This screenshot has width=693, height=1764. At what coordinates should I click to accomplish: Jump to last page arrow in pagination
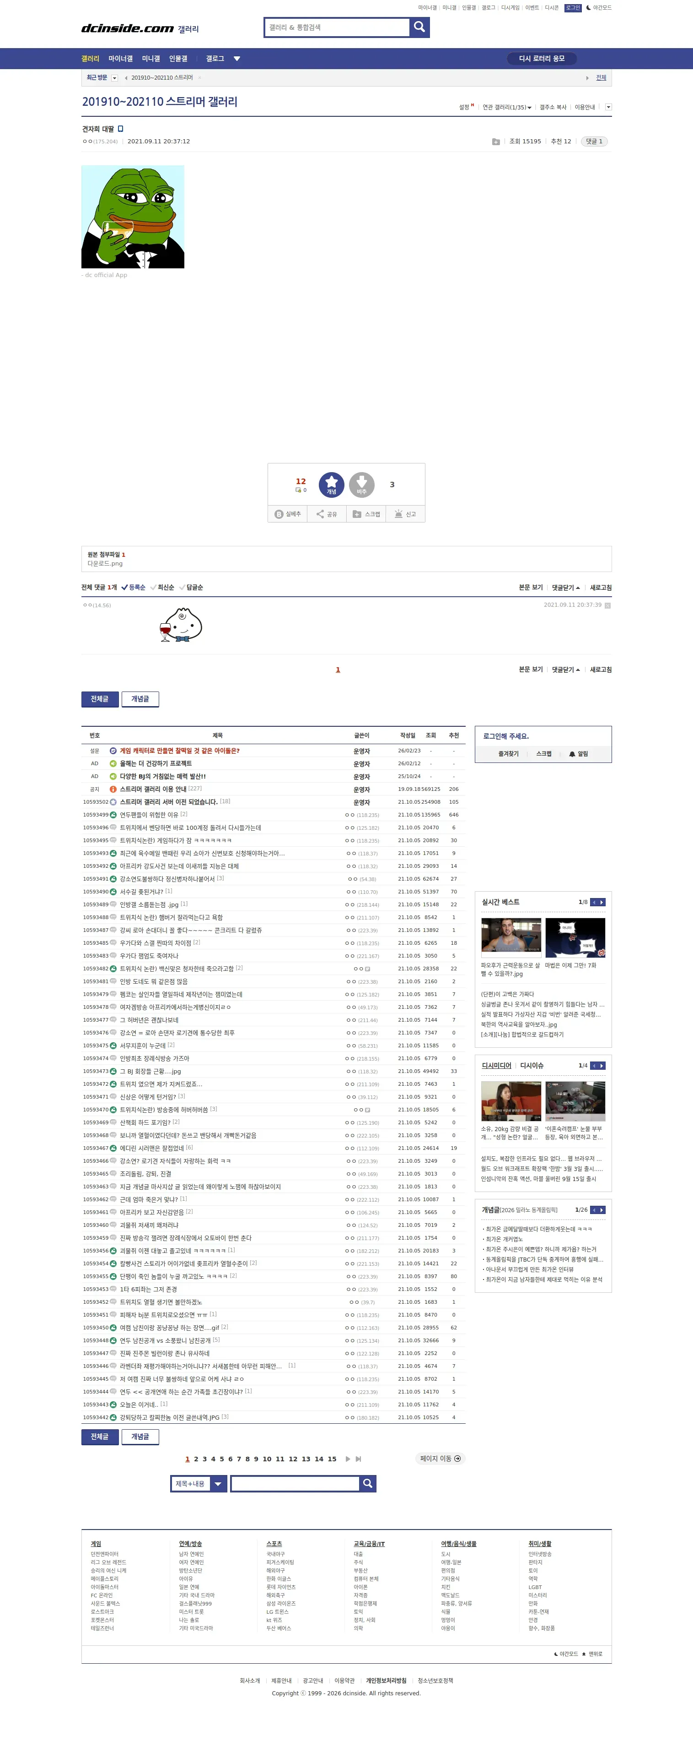[359, 1459]
